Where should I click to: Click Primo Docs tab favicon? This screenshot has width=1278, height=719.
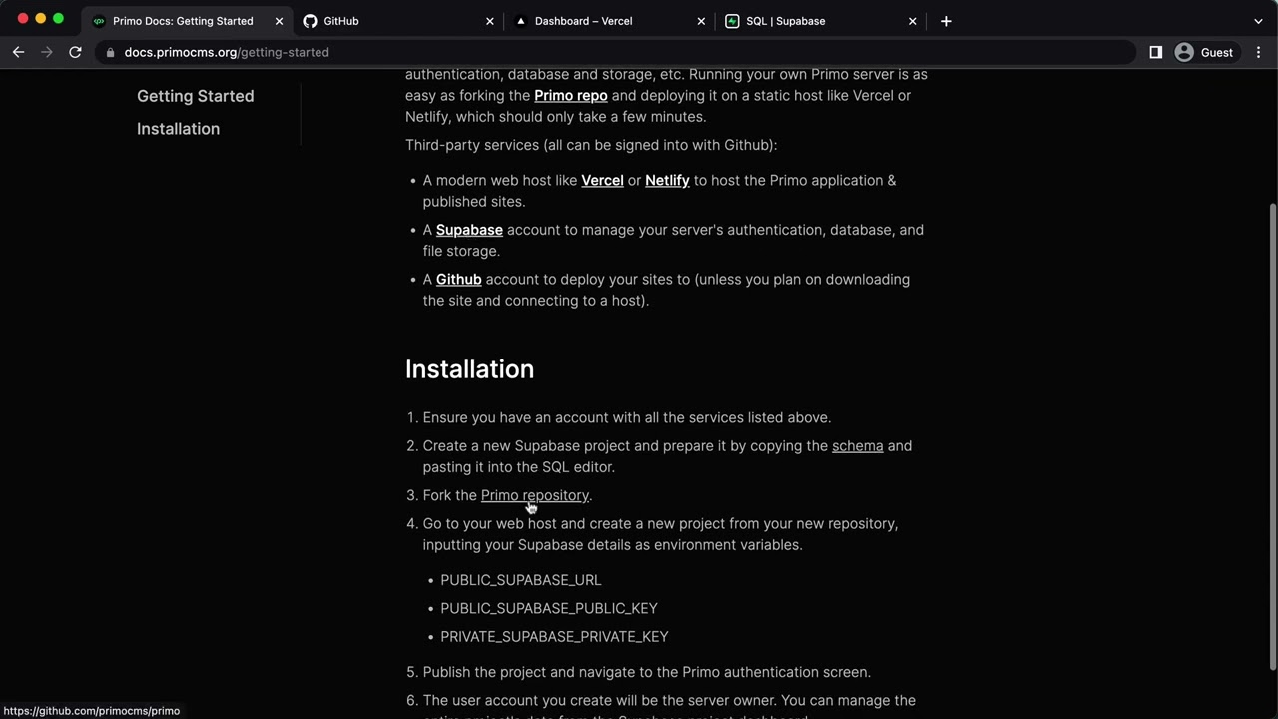pos(99,21)
